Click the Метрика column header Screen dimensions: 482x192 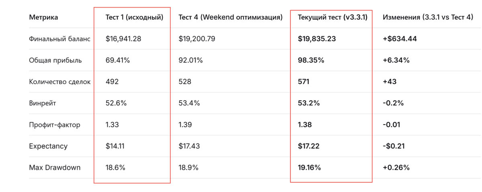coord(43,17)
